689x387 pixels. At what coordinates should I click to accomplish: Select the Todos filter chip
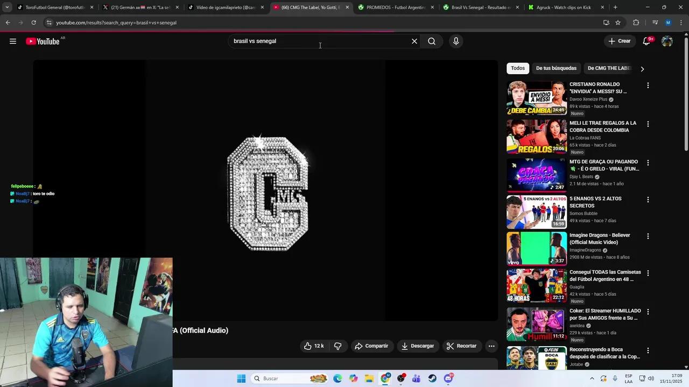point(518,68)
